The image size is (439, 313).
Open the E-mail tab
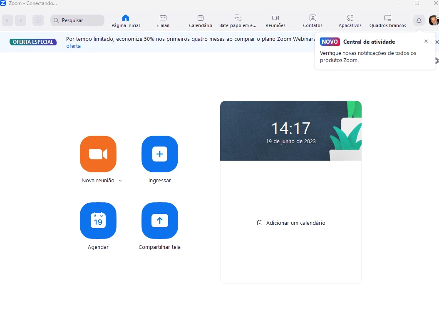(163, 21)
